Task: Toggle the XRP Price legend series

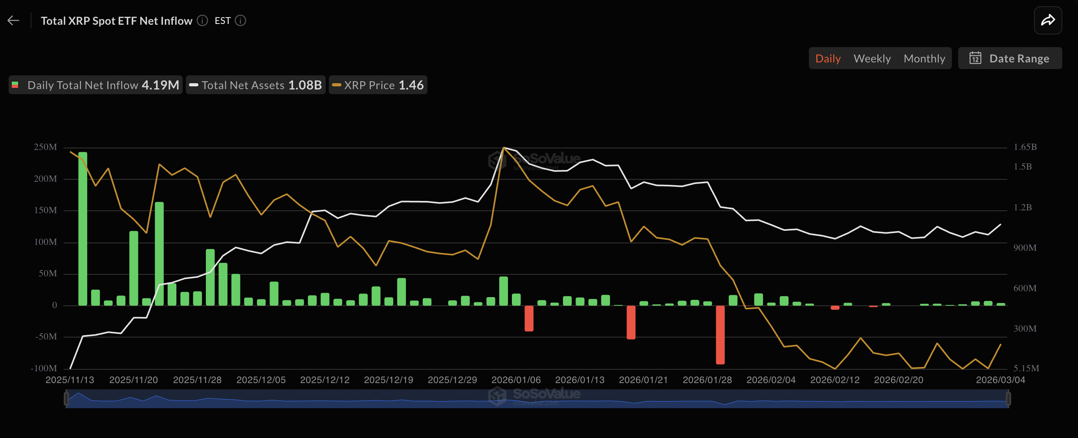Action: [378, 85]
